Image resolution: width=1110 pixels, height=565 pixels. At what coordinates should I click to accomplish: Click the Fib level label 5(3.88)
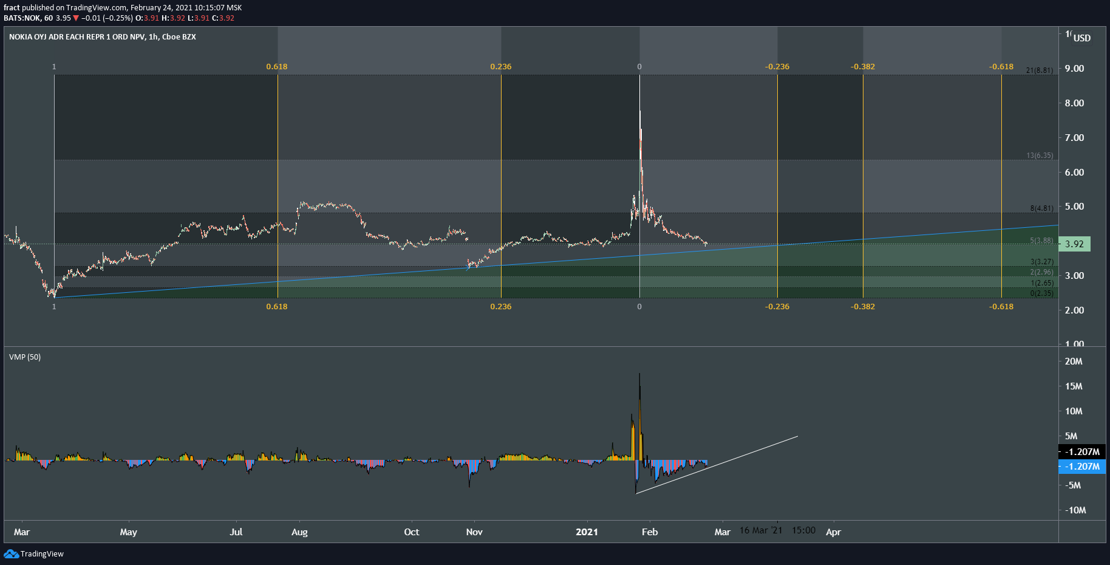coord(1041,241)
